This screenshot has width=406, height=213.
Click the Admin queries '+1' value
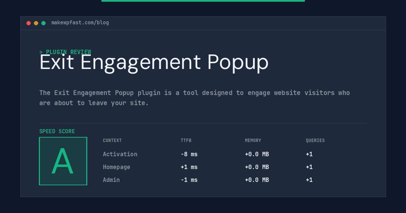pyautogui.click(x=309, y=180)
